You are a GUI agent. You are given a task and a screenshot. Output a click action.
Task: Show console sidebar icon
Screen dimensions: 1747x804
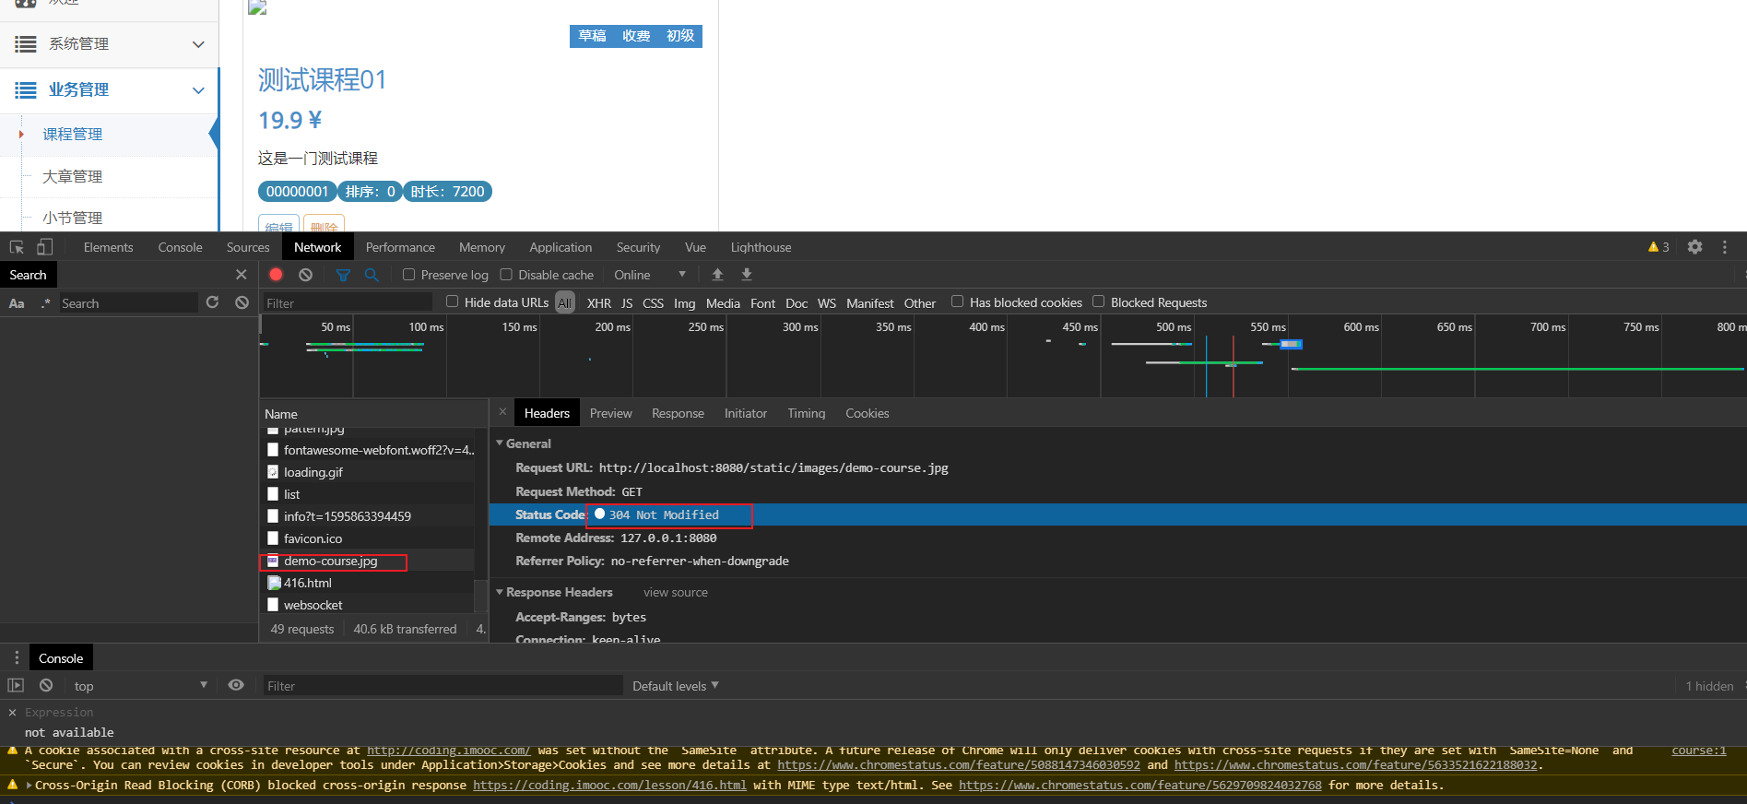click(16, 685)
